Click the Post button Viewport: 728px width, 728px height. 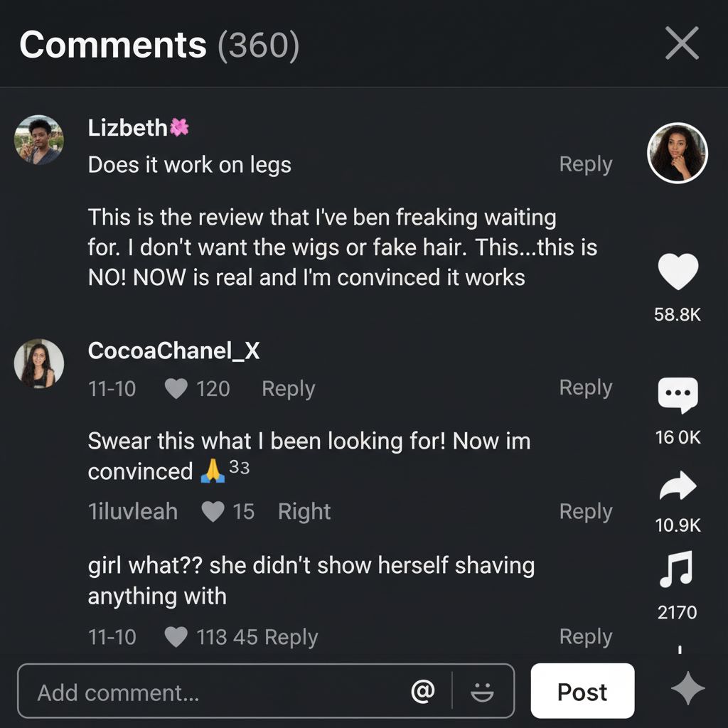coord(582,691)
